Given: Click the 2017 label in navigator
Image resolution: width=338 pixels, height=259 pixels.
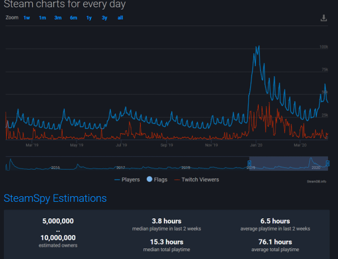Looking at the screenshot, I should (121, 167).
